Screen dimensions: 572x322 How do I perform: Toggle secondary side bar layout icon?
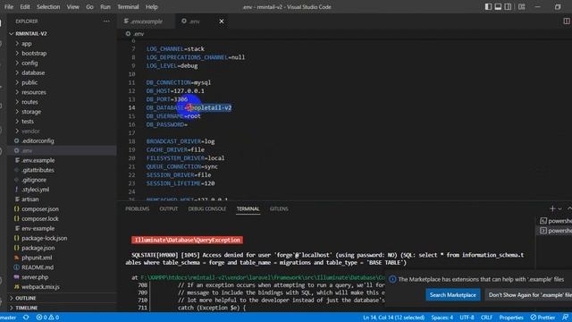point(508,7)
